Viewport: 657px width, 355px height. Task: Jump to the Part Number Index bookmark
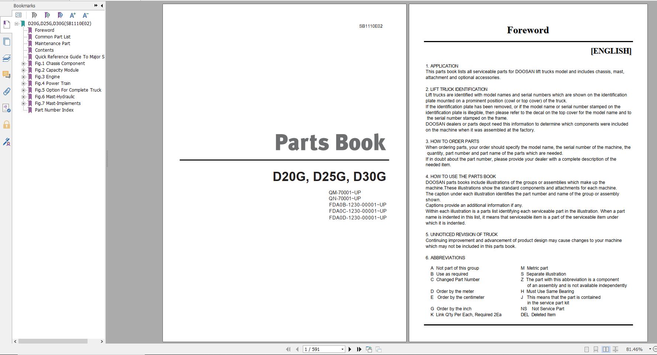pyautogui.click(x=54, y=110)
